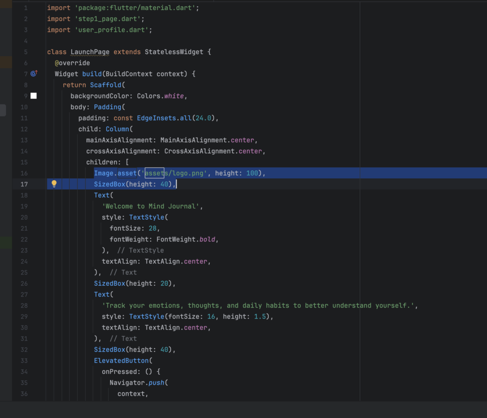This screenshot has height=418, width=487.
Task: Click Text( on line 27
Action: pyautogui.click(x=104, y=294)
